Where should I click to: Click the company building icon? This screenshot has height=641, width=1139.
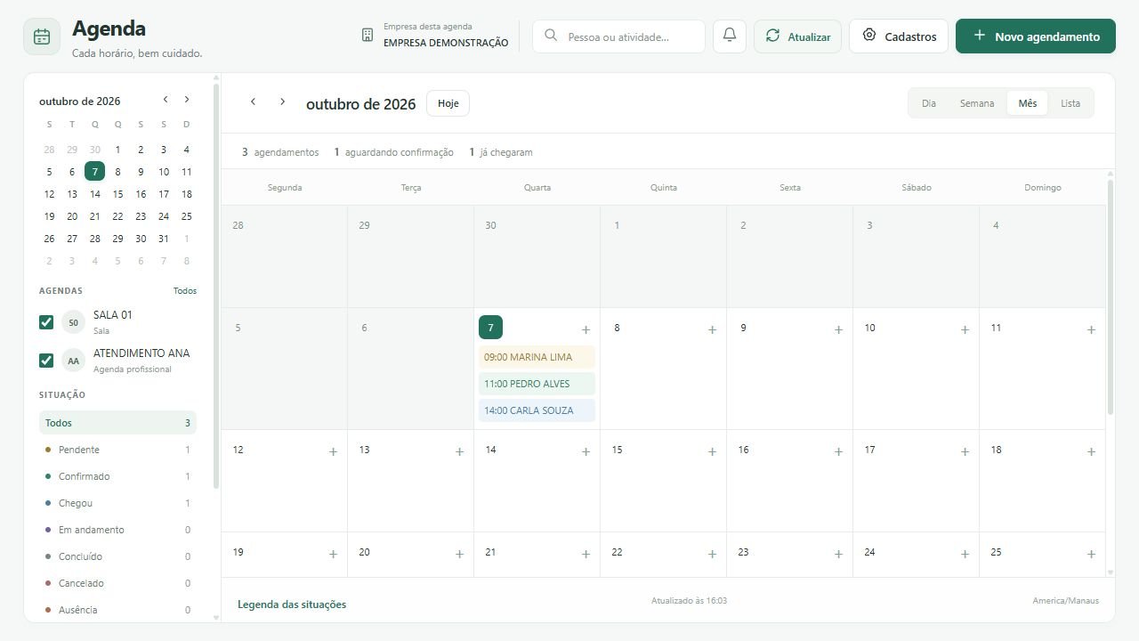[368, 35]
